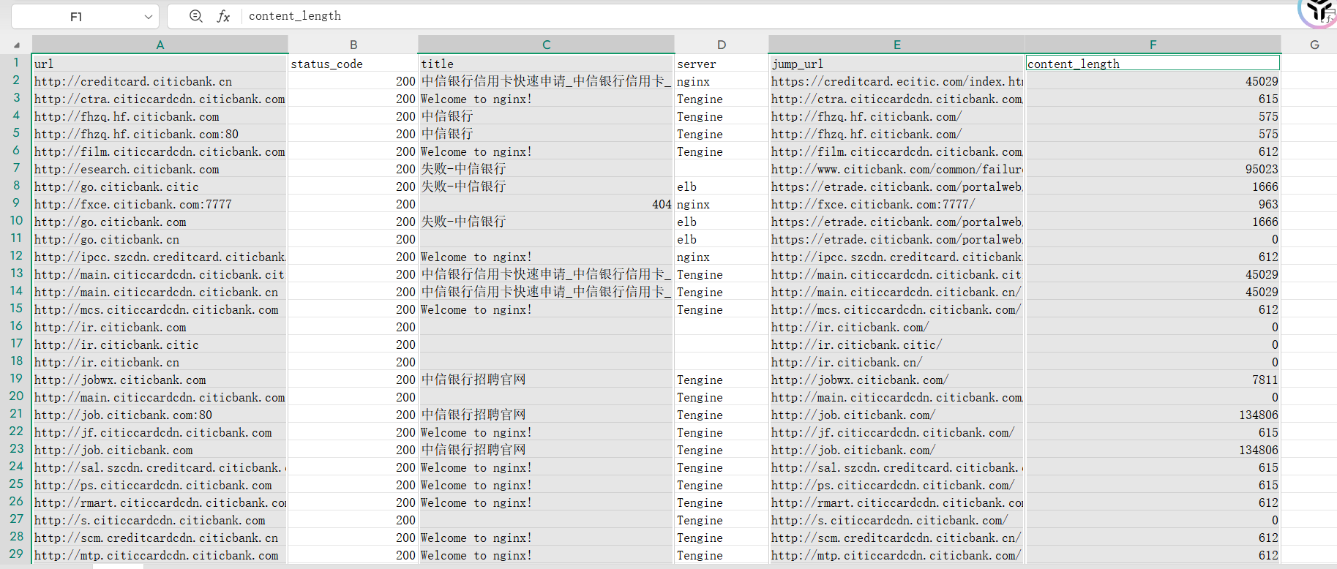Click the 'status_code' header cell
The width and height of the screenshot is (1337, 569).
point(353,64)
